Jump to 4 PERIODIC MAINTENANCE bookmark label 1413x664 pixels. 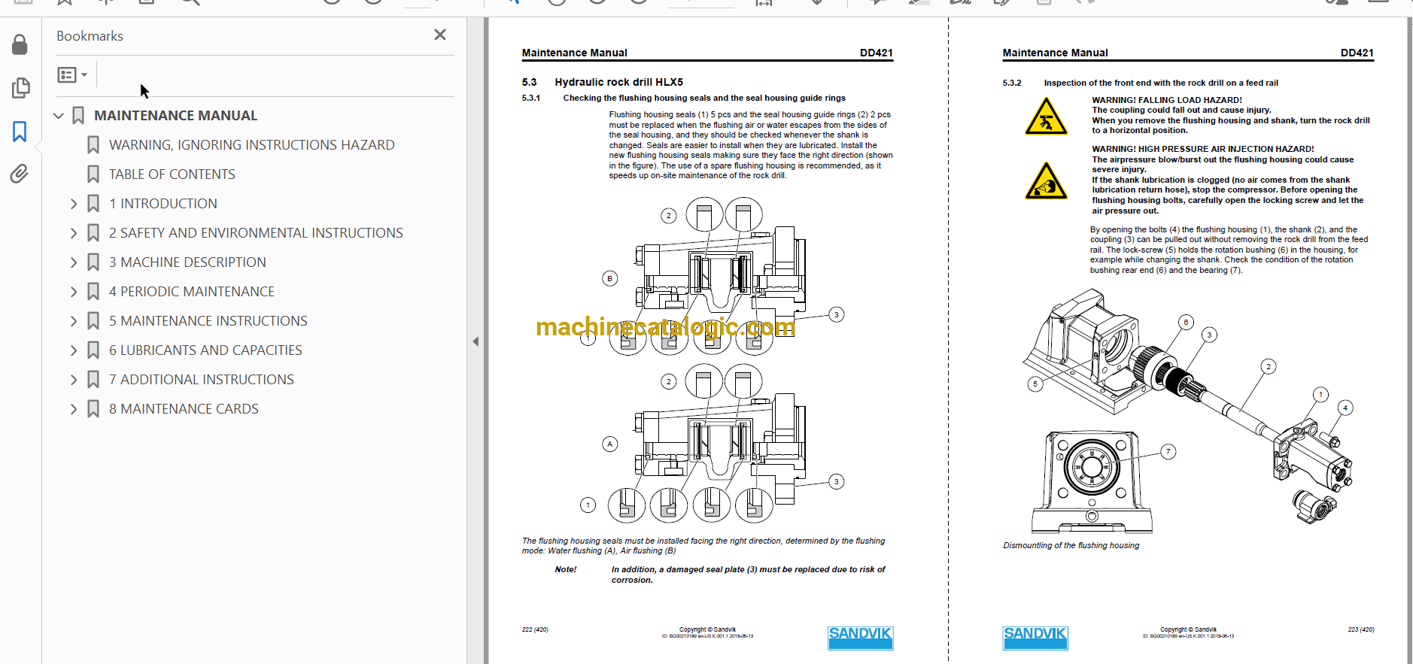(191, 292)
